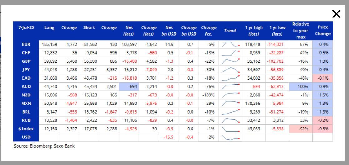Close the enlarged table image with X

(x=336, y=14)
